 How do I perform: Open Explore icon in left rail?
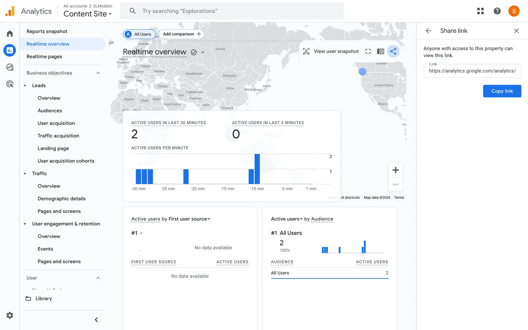point(10,67)
